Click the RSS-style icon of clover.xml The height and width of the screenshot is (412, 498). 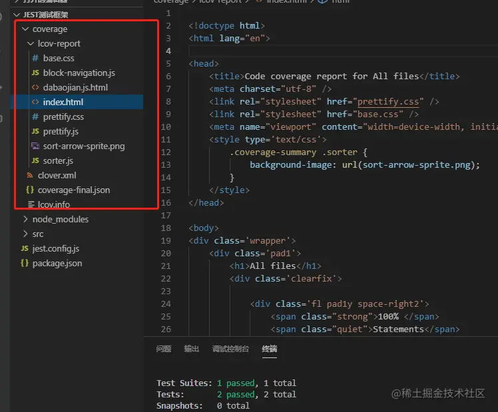pyautogui.click(x=30, y=175)
